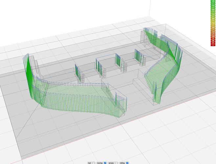Pick the 300 legend color swatch
216x164 pixels.
point(213,19)
